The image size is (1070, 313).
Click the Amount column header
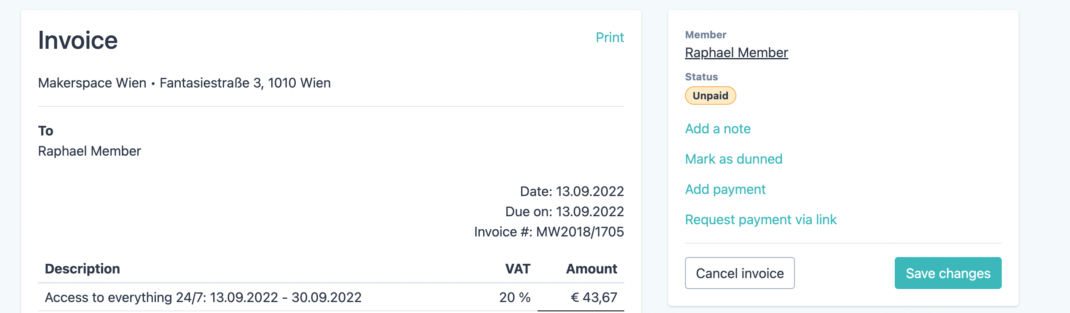pos(591,269)
